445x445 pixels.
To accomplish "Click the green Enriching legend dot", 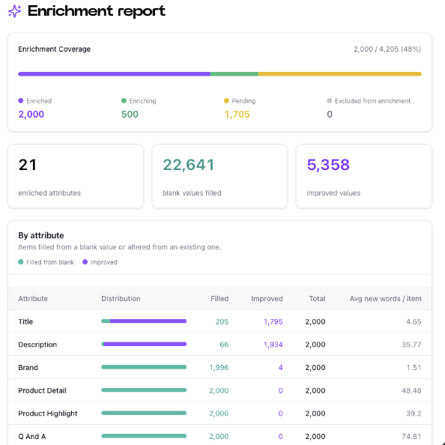I will (x=124, y=100).
